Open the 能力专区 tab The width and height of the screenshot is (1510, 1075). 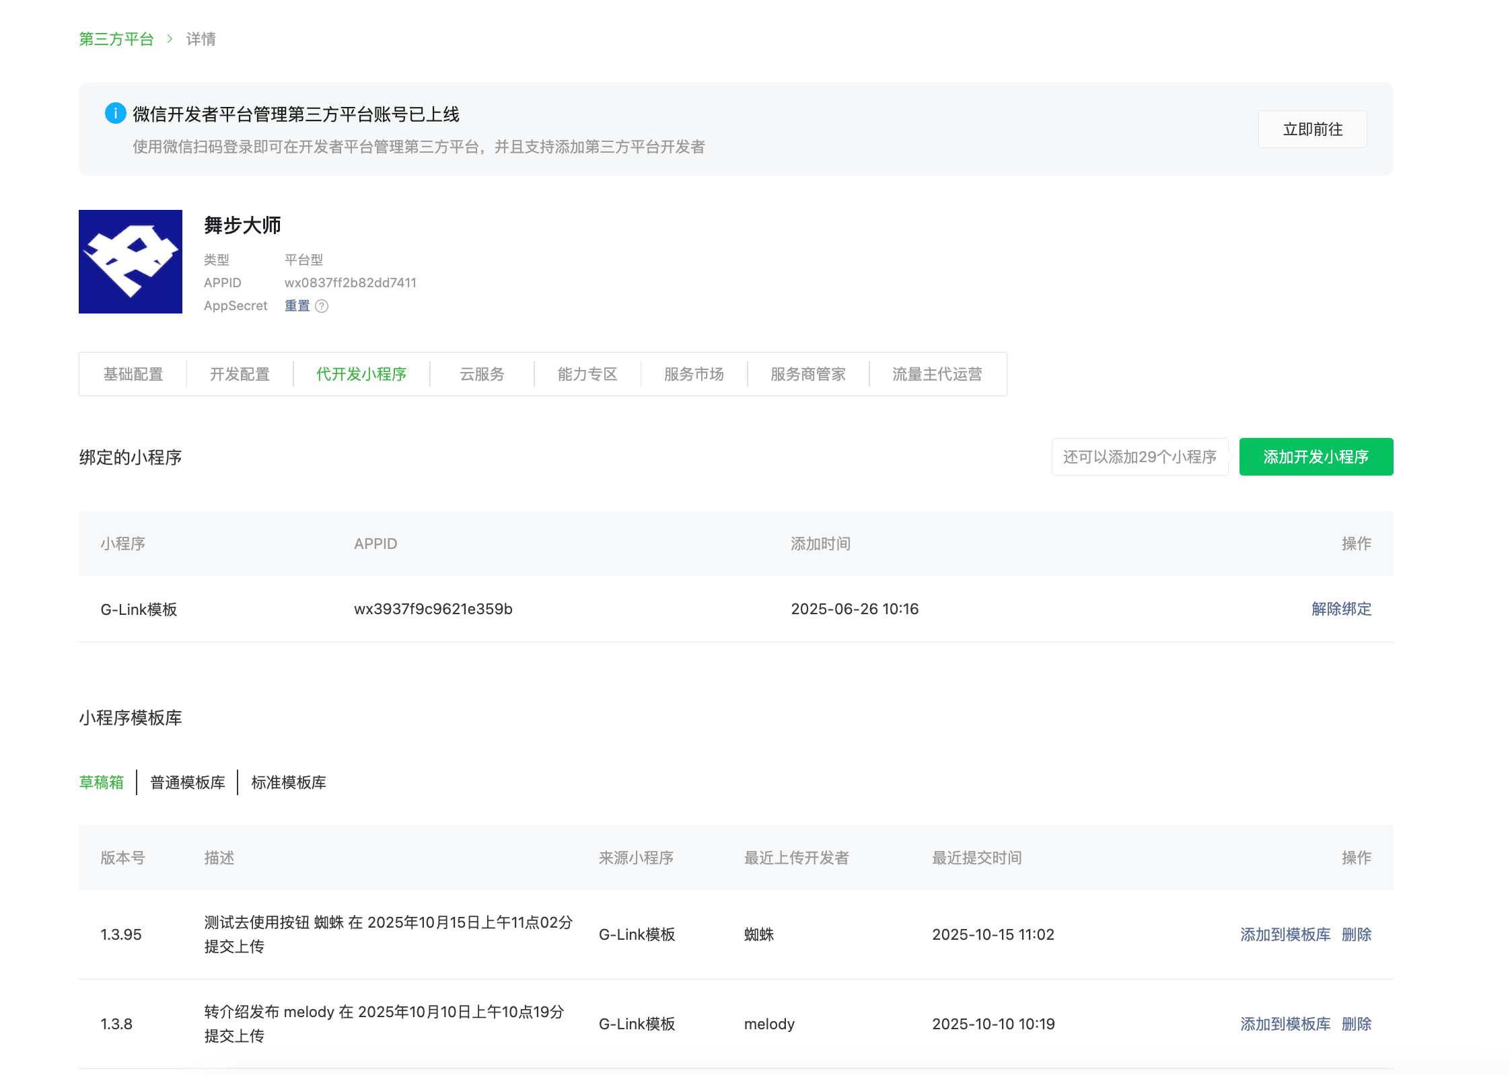[587, 374]
